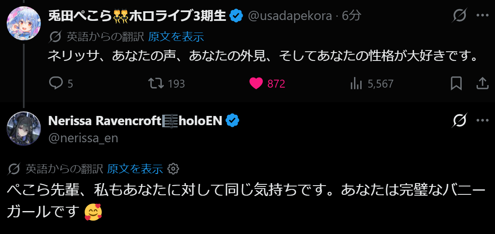Open the more options menu on Nerissa's tweet

point(482,121)
